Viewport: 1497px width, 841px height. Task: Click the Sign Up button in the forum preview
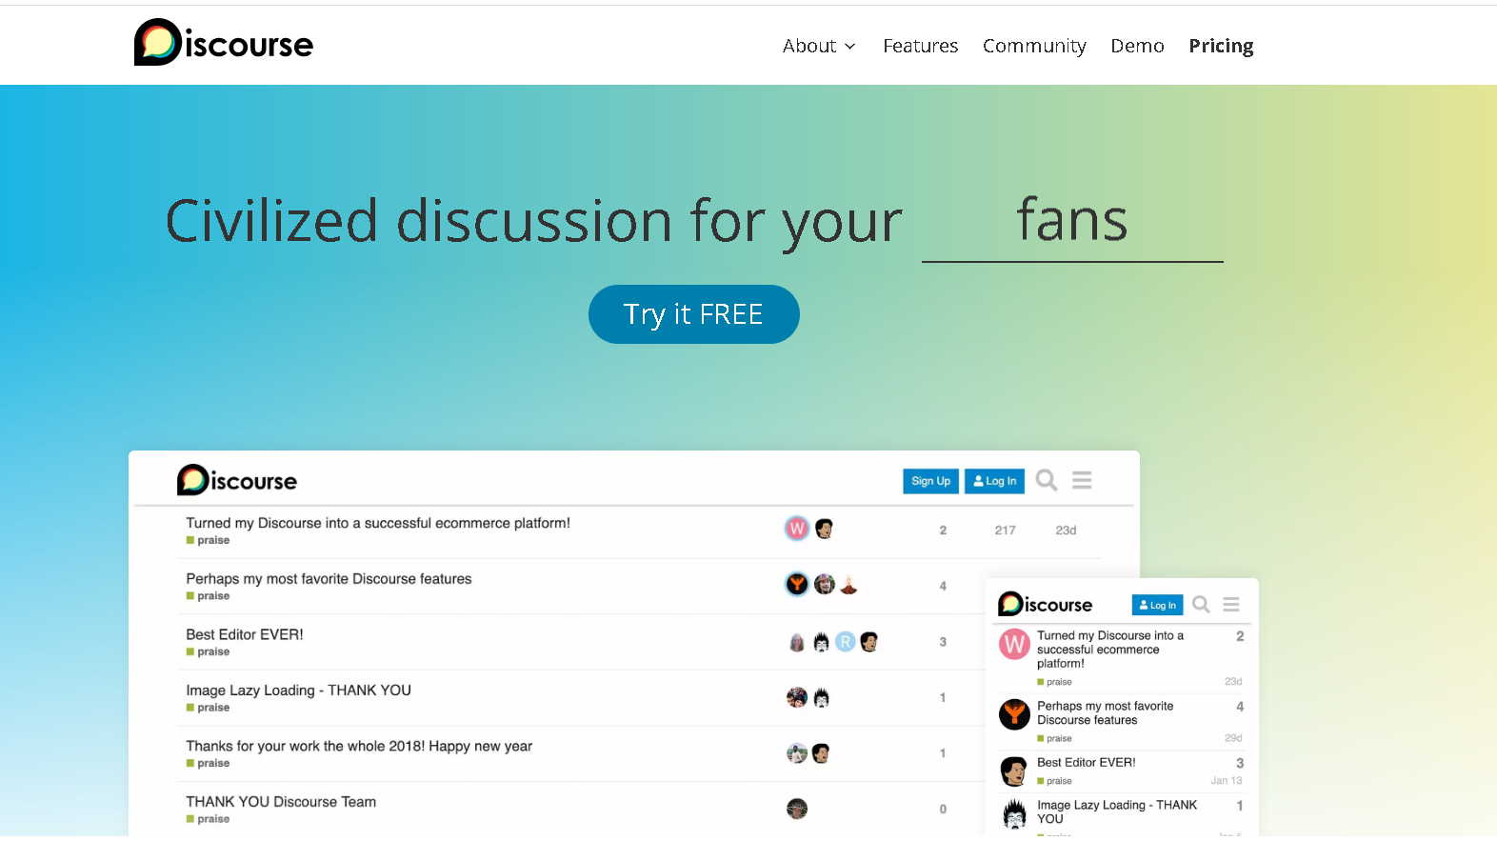[x=930, y=481]
